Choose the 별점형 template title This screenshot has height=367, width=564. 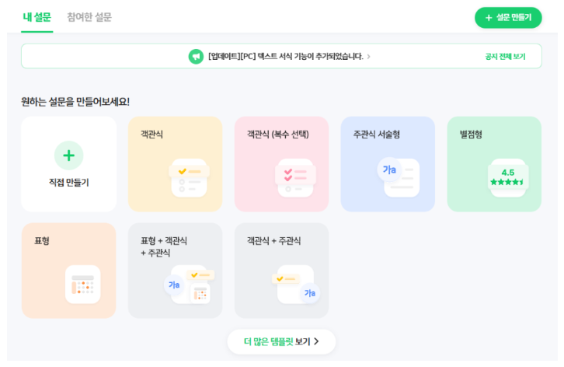[x=471, y=135]
